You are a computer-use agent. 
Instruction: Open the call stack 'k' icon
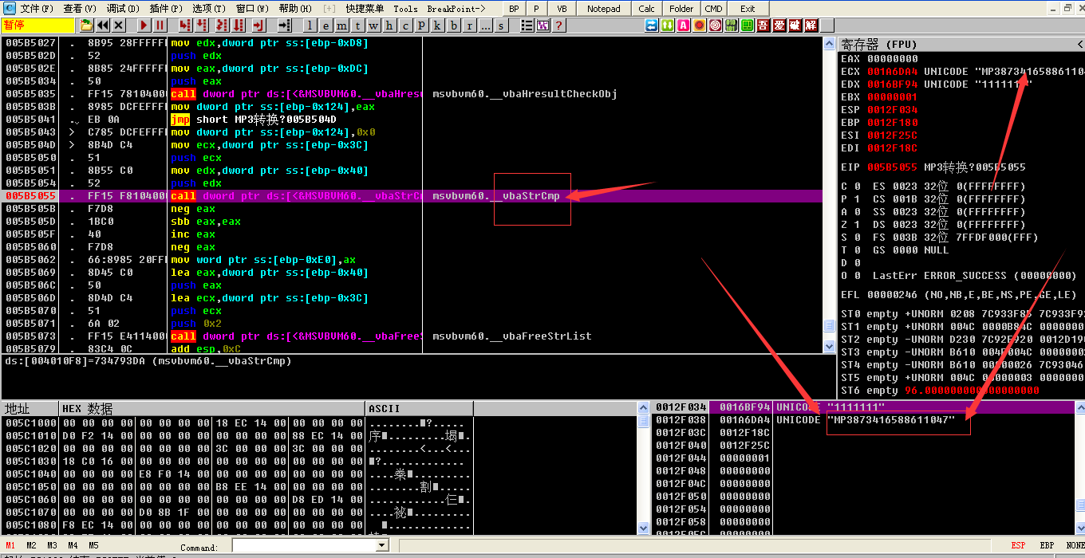(438, 26)
